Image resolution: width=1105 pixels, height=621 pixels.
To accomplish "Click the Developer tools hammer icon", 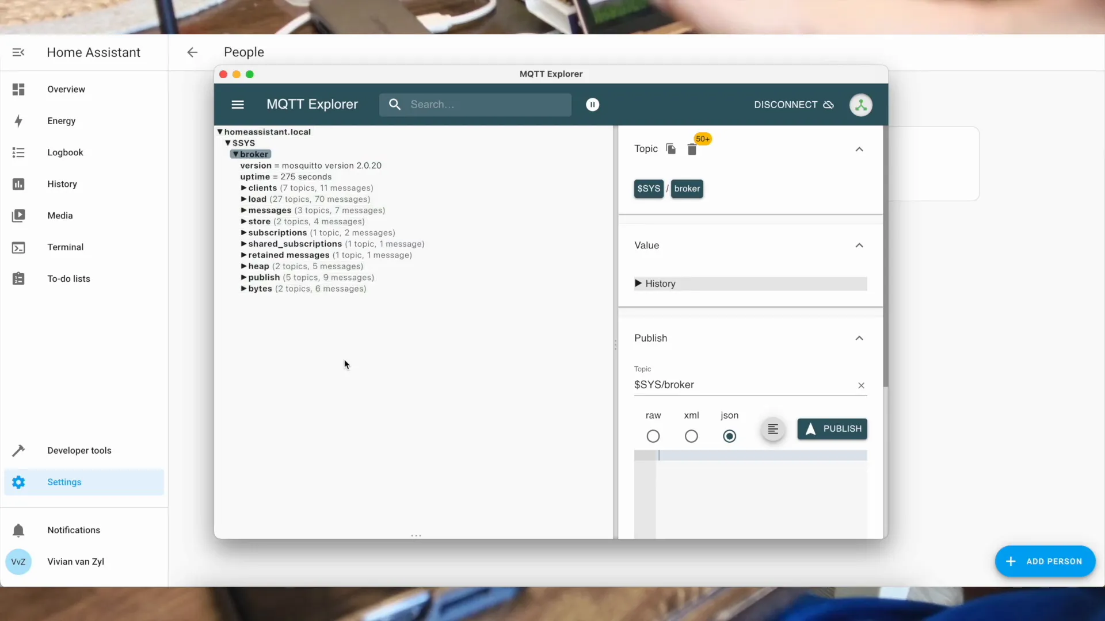I will tap(18, 450).
